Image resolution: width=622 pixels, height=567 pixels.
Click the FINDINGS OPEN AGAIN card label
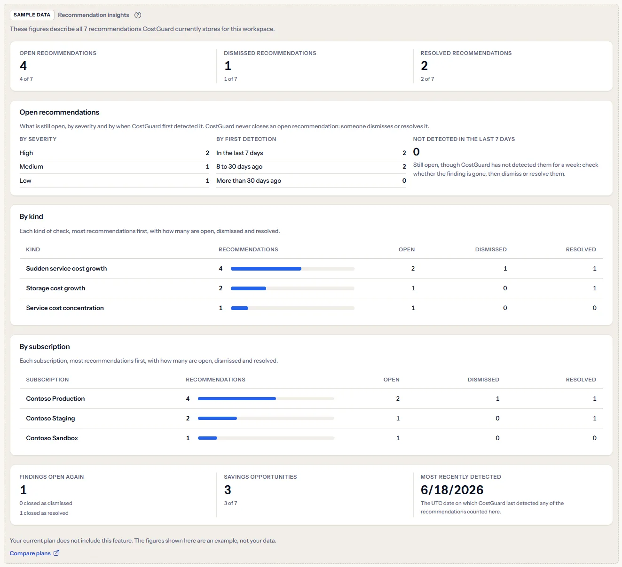[x=52, y=477]
